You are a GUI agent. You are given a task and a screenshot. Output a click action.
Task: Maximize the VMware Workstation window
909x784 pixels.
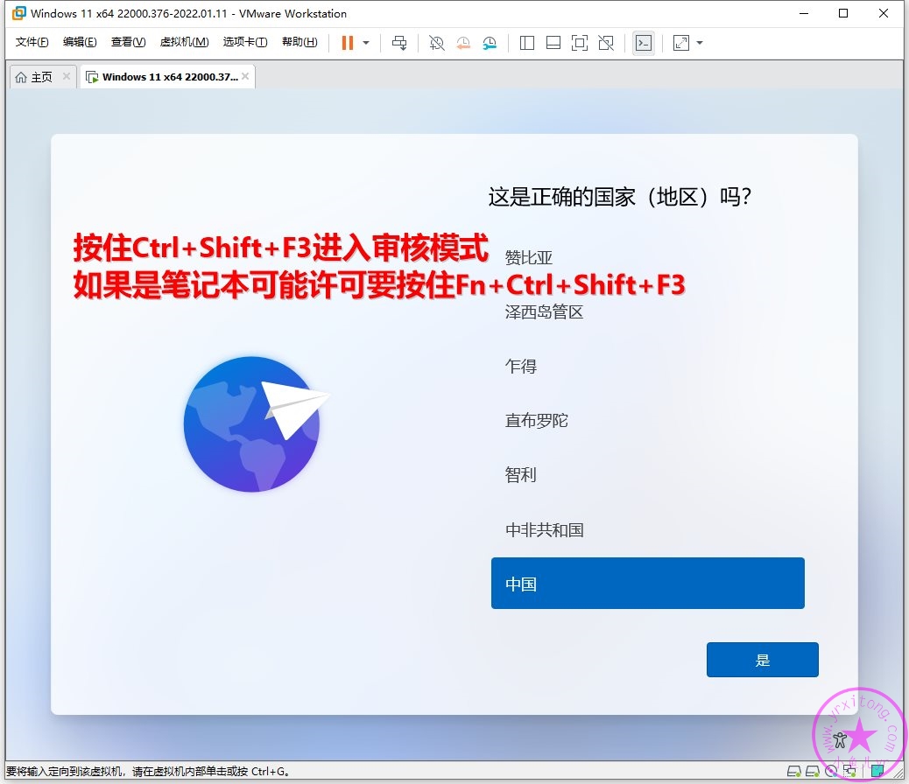843,13
